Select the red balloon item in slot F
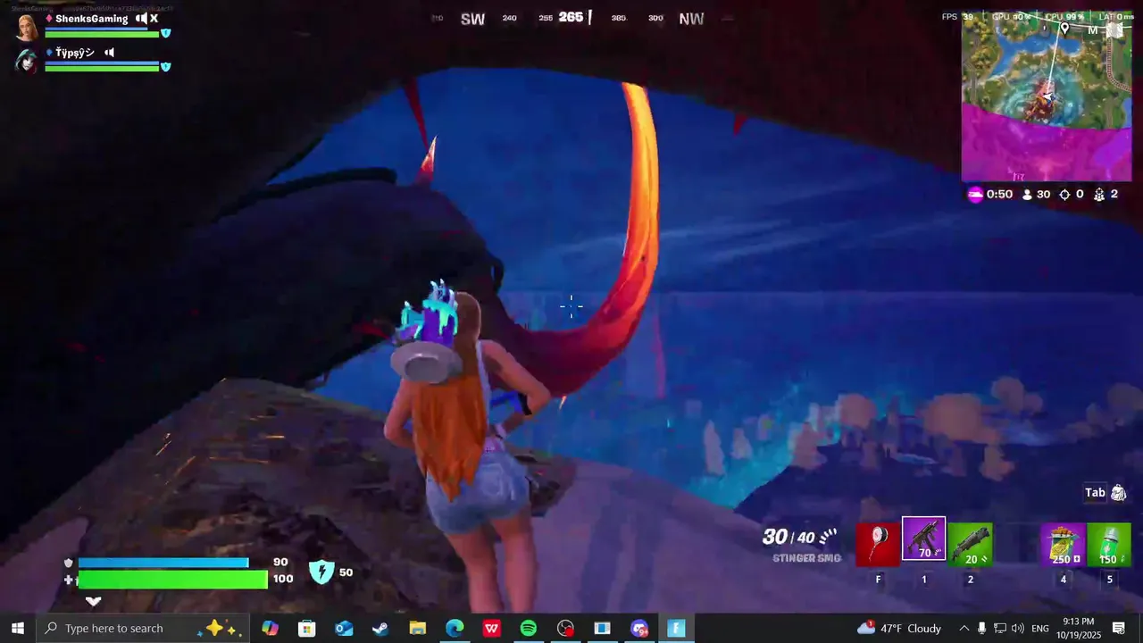1143x643 pixels. coord(878,545)
